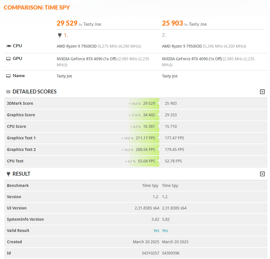Screen dimensions: 270x259
Task: Click the monitor icon beside Name
Action: (8, 76)
